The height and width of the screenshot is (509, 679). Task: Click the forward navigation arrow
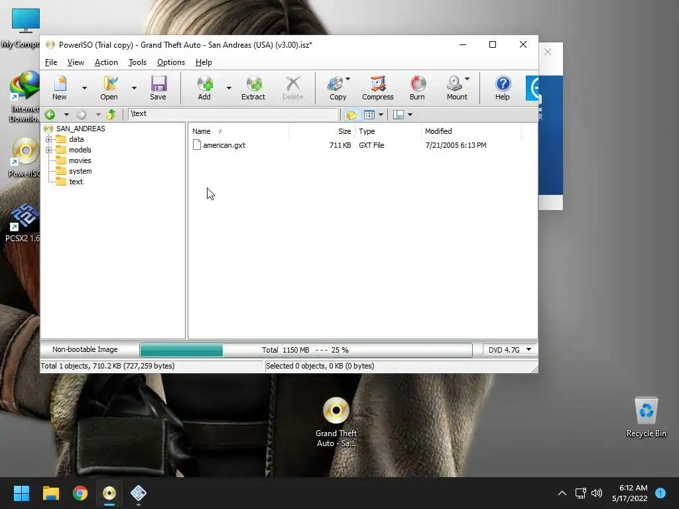pos(82,114)
